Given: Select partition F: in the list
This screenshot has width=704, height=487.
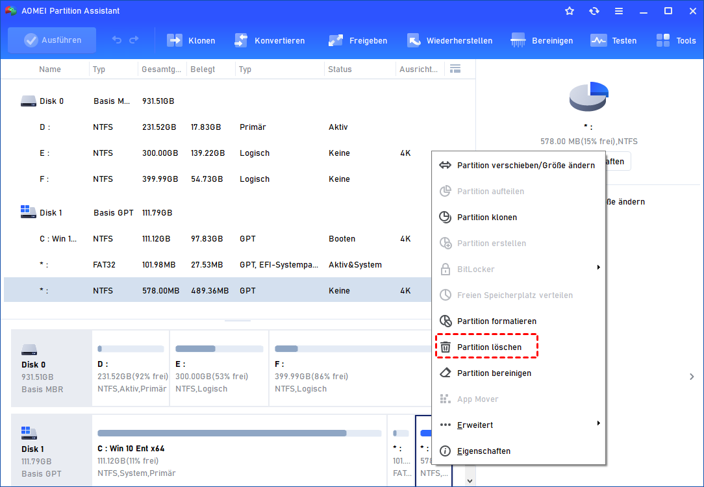Looking at the screenshot, I should 218,179.
